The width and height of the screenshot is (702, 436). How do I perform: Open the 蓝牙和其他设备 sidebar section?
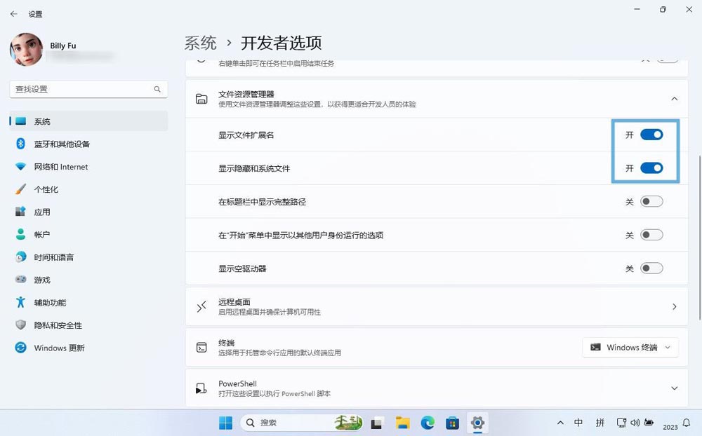tap(62, 144)
